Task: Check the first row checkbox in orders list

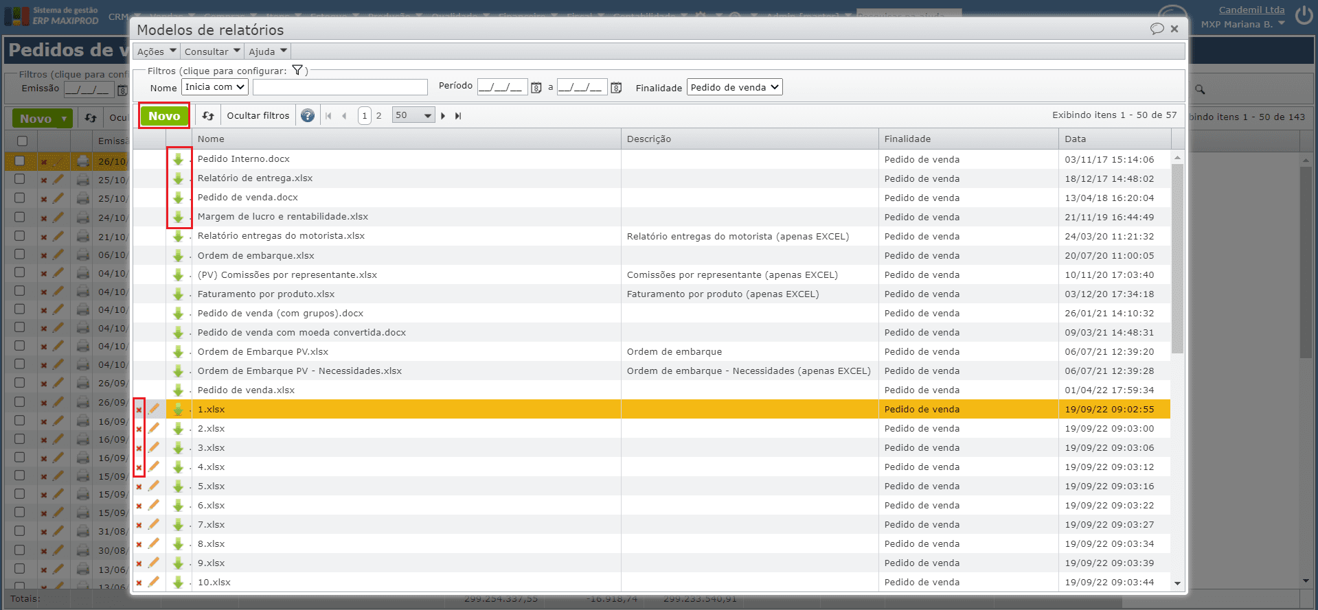Action: (x=20, y=161)
